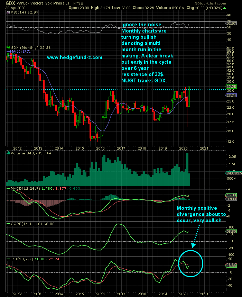Click the 17.5 price axis label
Screen dimensions: 242x297
[x=231, y=122]
